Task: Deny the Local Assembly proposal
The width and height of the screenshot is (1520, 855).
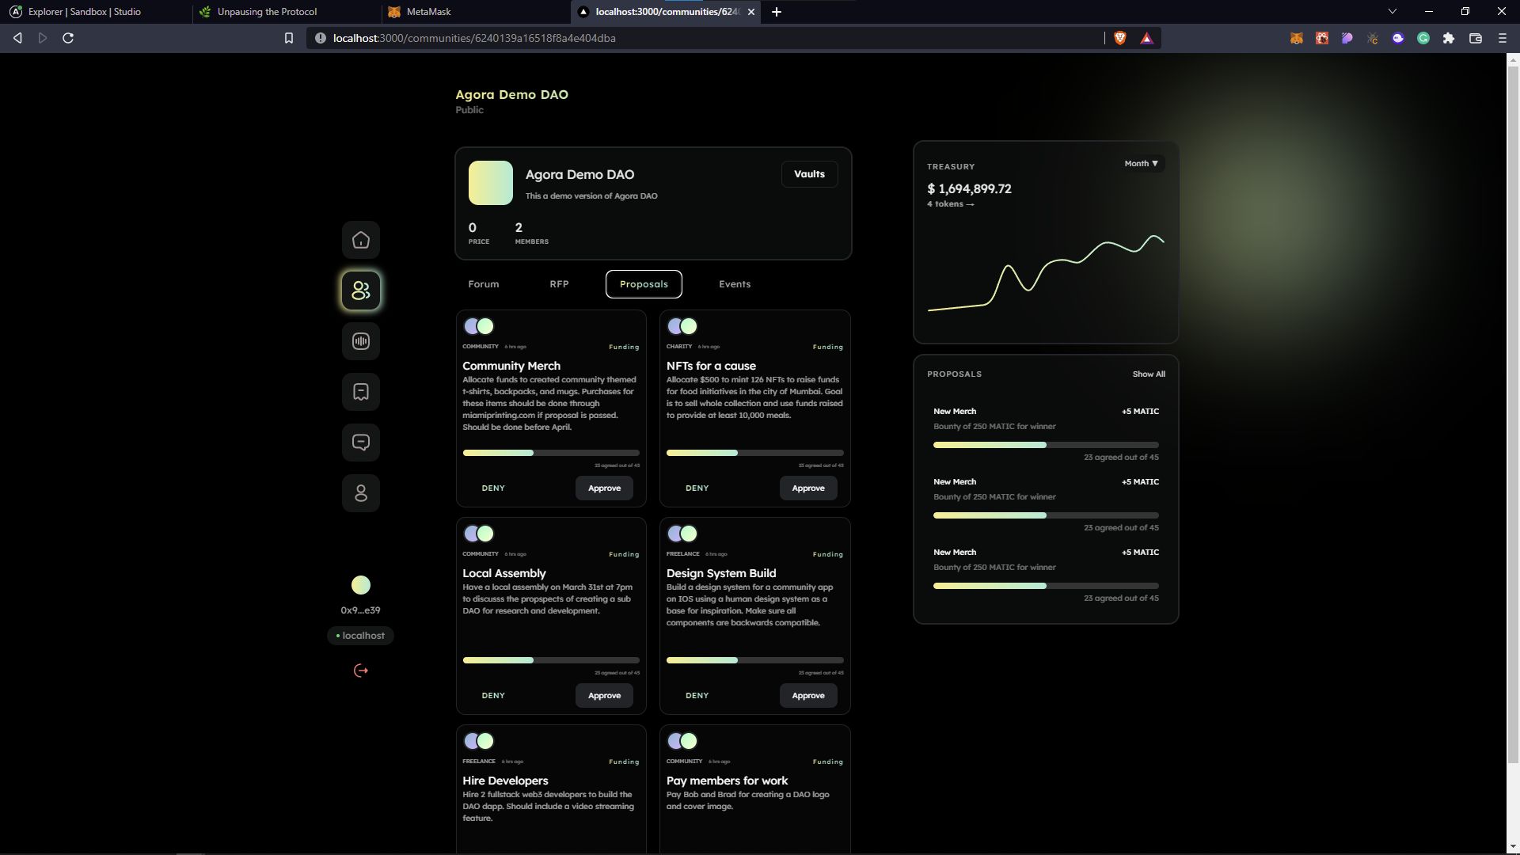Action: pyautogui.click(x=493, y=696)
